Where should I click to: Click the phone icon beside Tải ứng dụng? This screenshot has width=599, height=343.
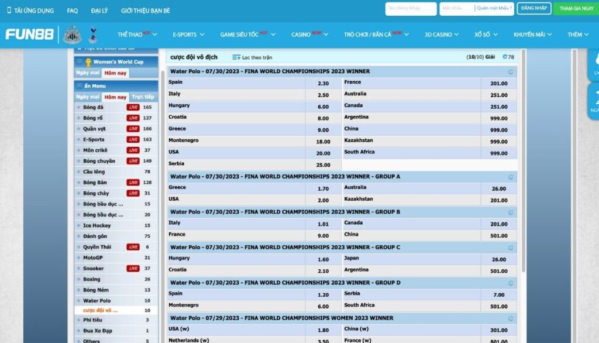tap(9, 10)
